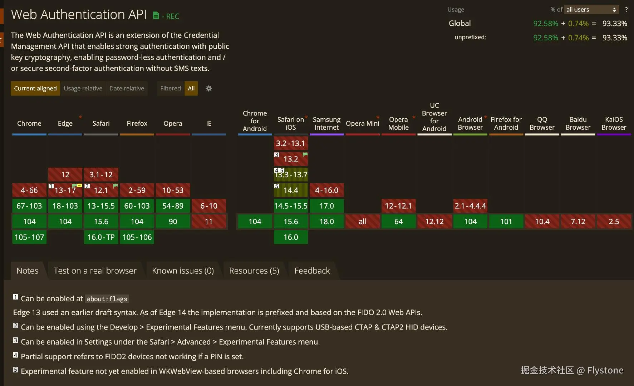This screenshot has width=634, height=386.
Task: Open the settings gear icon beside All
Action: [208, 88]
